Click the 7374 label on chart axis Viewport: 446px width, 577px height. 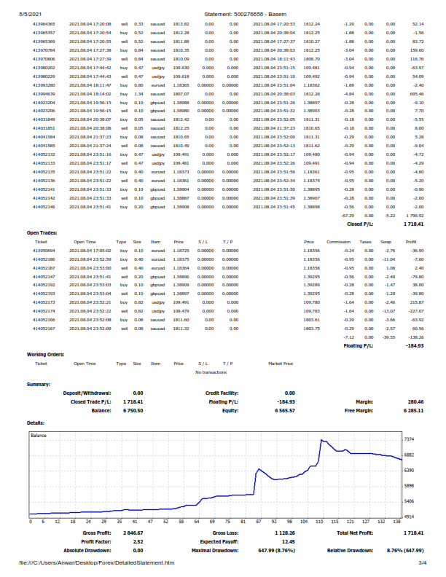[x=410, y=439]
